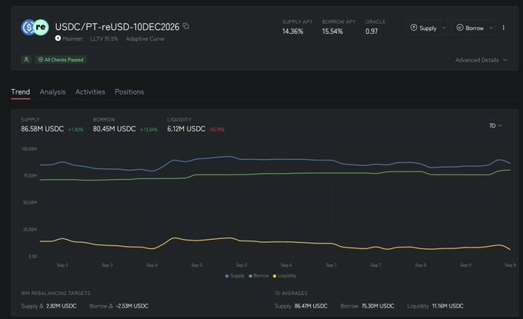Click the Supply button

coord(424,28)
